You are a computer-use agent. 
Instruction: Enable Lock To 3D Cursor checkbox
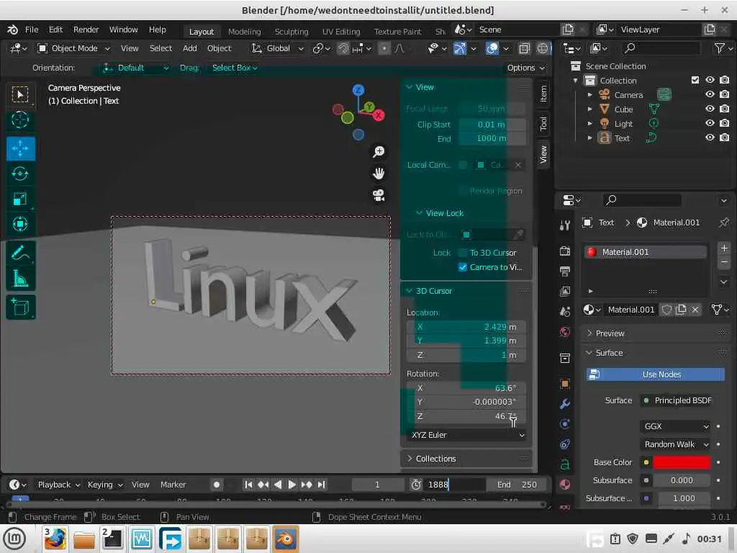tap(463, 253)
